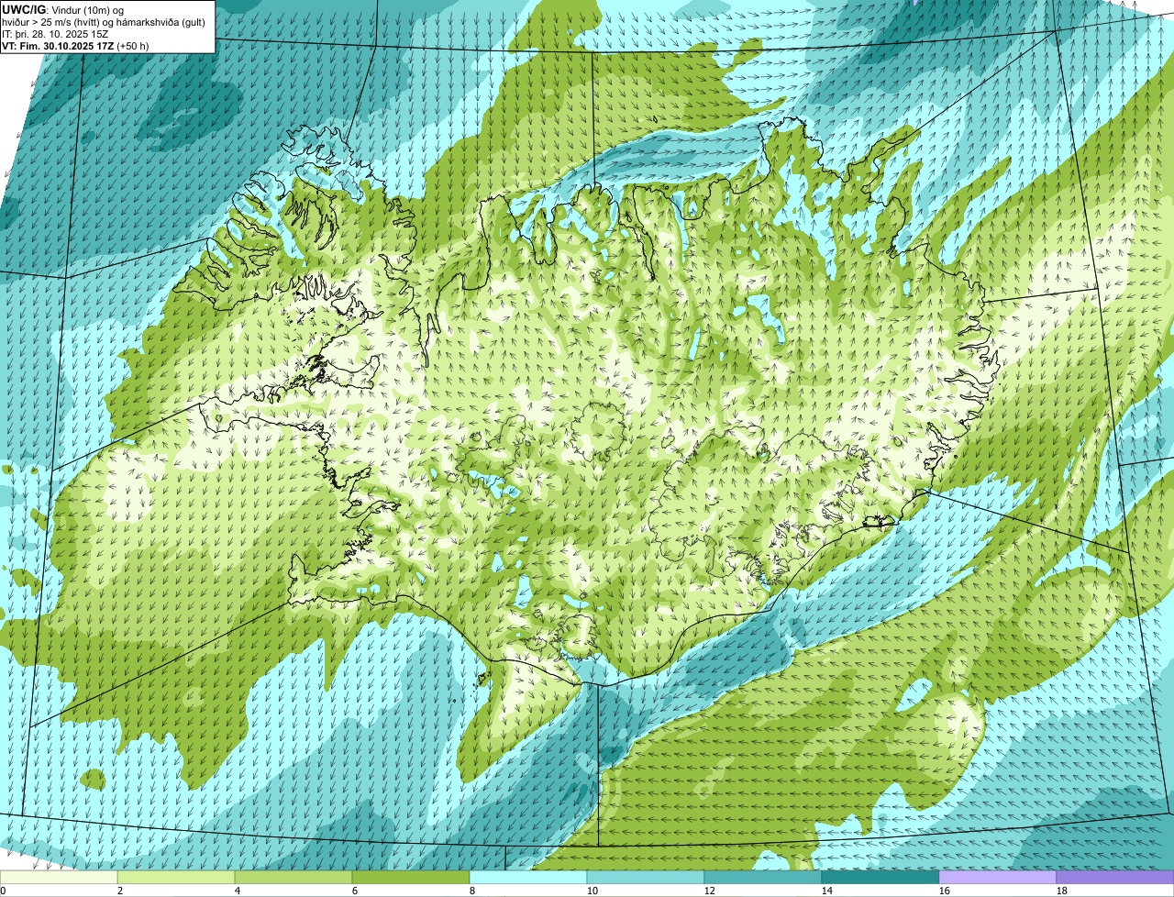Viewport: 1174px width, 897px height.
Task: Click the 6–8 m/s olive green legend swatch
Action: pos(411,877)
